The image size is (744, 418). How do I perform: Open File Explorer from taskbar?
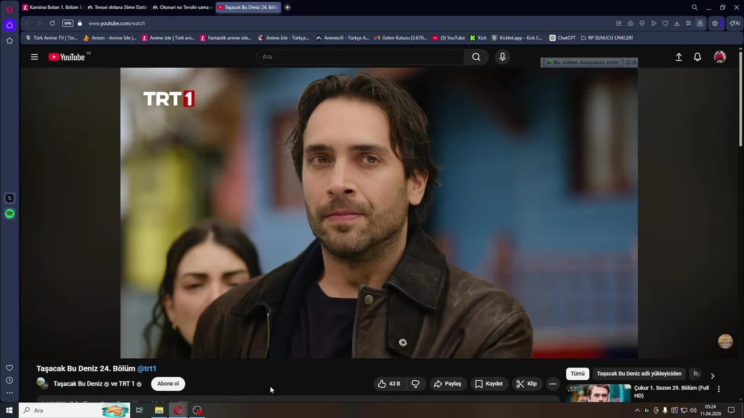[x=159, y=410]
